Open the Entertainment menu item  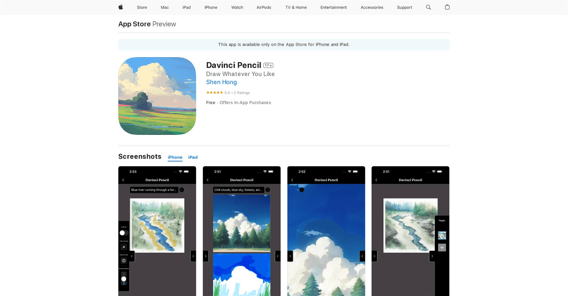click(x=334, y=7)
